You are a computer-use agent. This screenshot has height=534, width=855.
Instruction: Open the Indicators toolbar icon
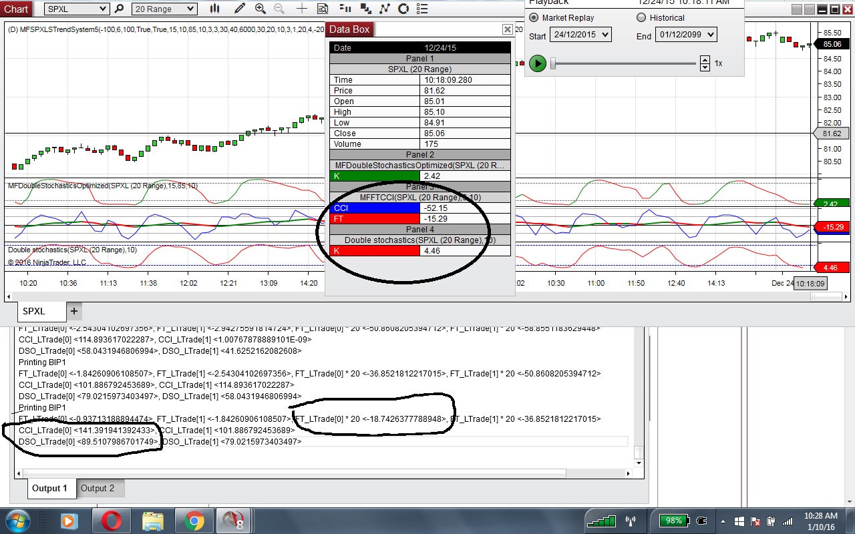pos(384,9)
